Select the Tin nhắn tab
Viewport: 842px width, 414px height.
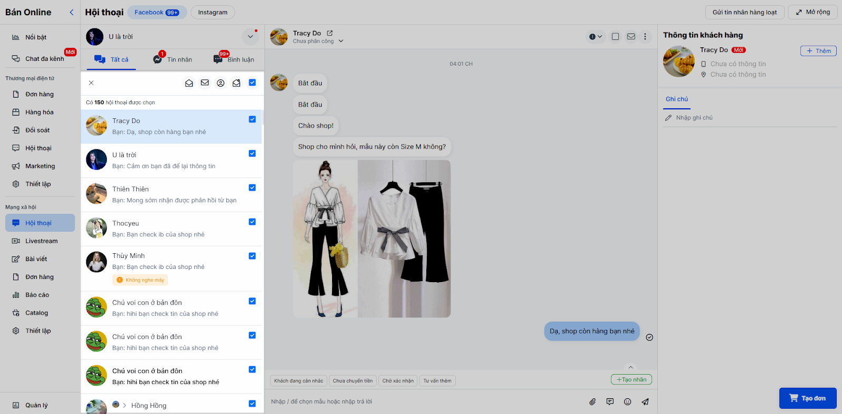[x=173, y=59]
